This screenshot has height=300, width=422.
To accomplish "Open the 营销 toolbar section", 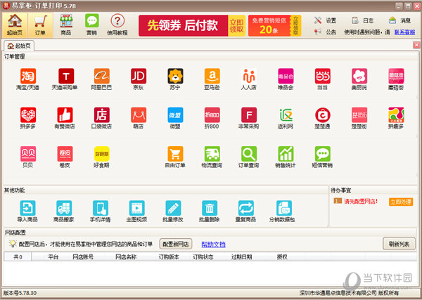I will (91, 25).
